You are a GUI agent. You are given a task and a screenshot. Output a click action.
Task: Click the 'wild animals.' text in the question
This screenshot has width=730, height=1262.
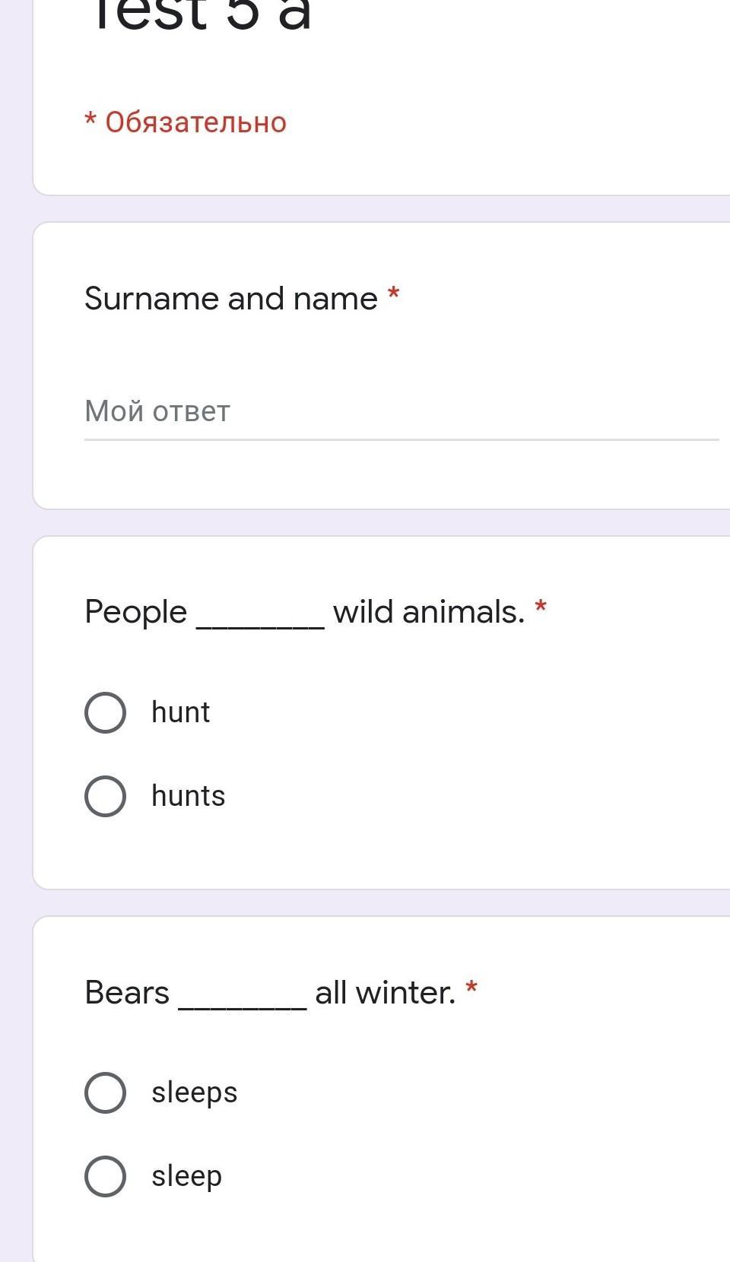coord(429,612)
